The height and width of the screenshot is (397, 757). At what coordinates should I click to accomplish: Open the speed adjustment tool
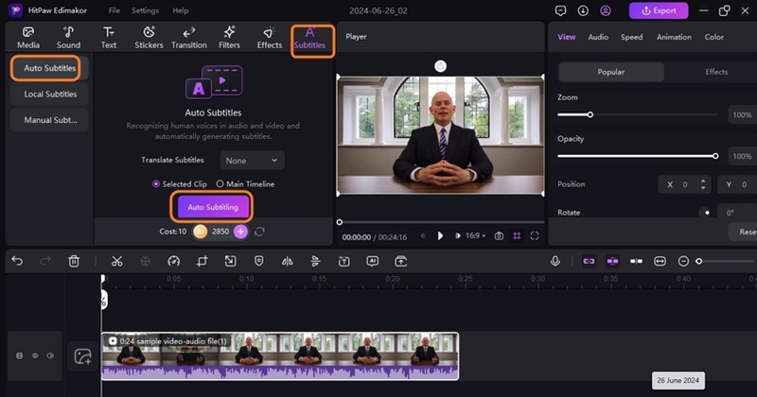(x=174, y=261)
